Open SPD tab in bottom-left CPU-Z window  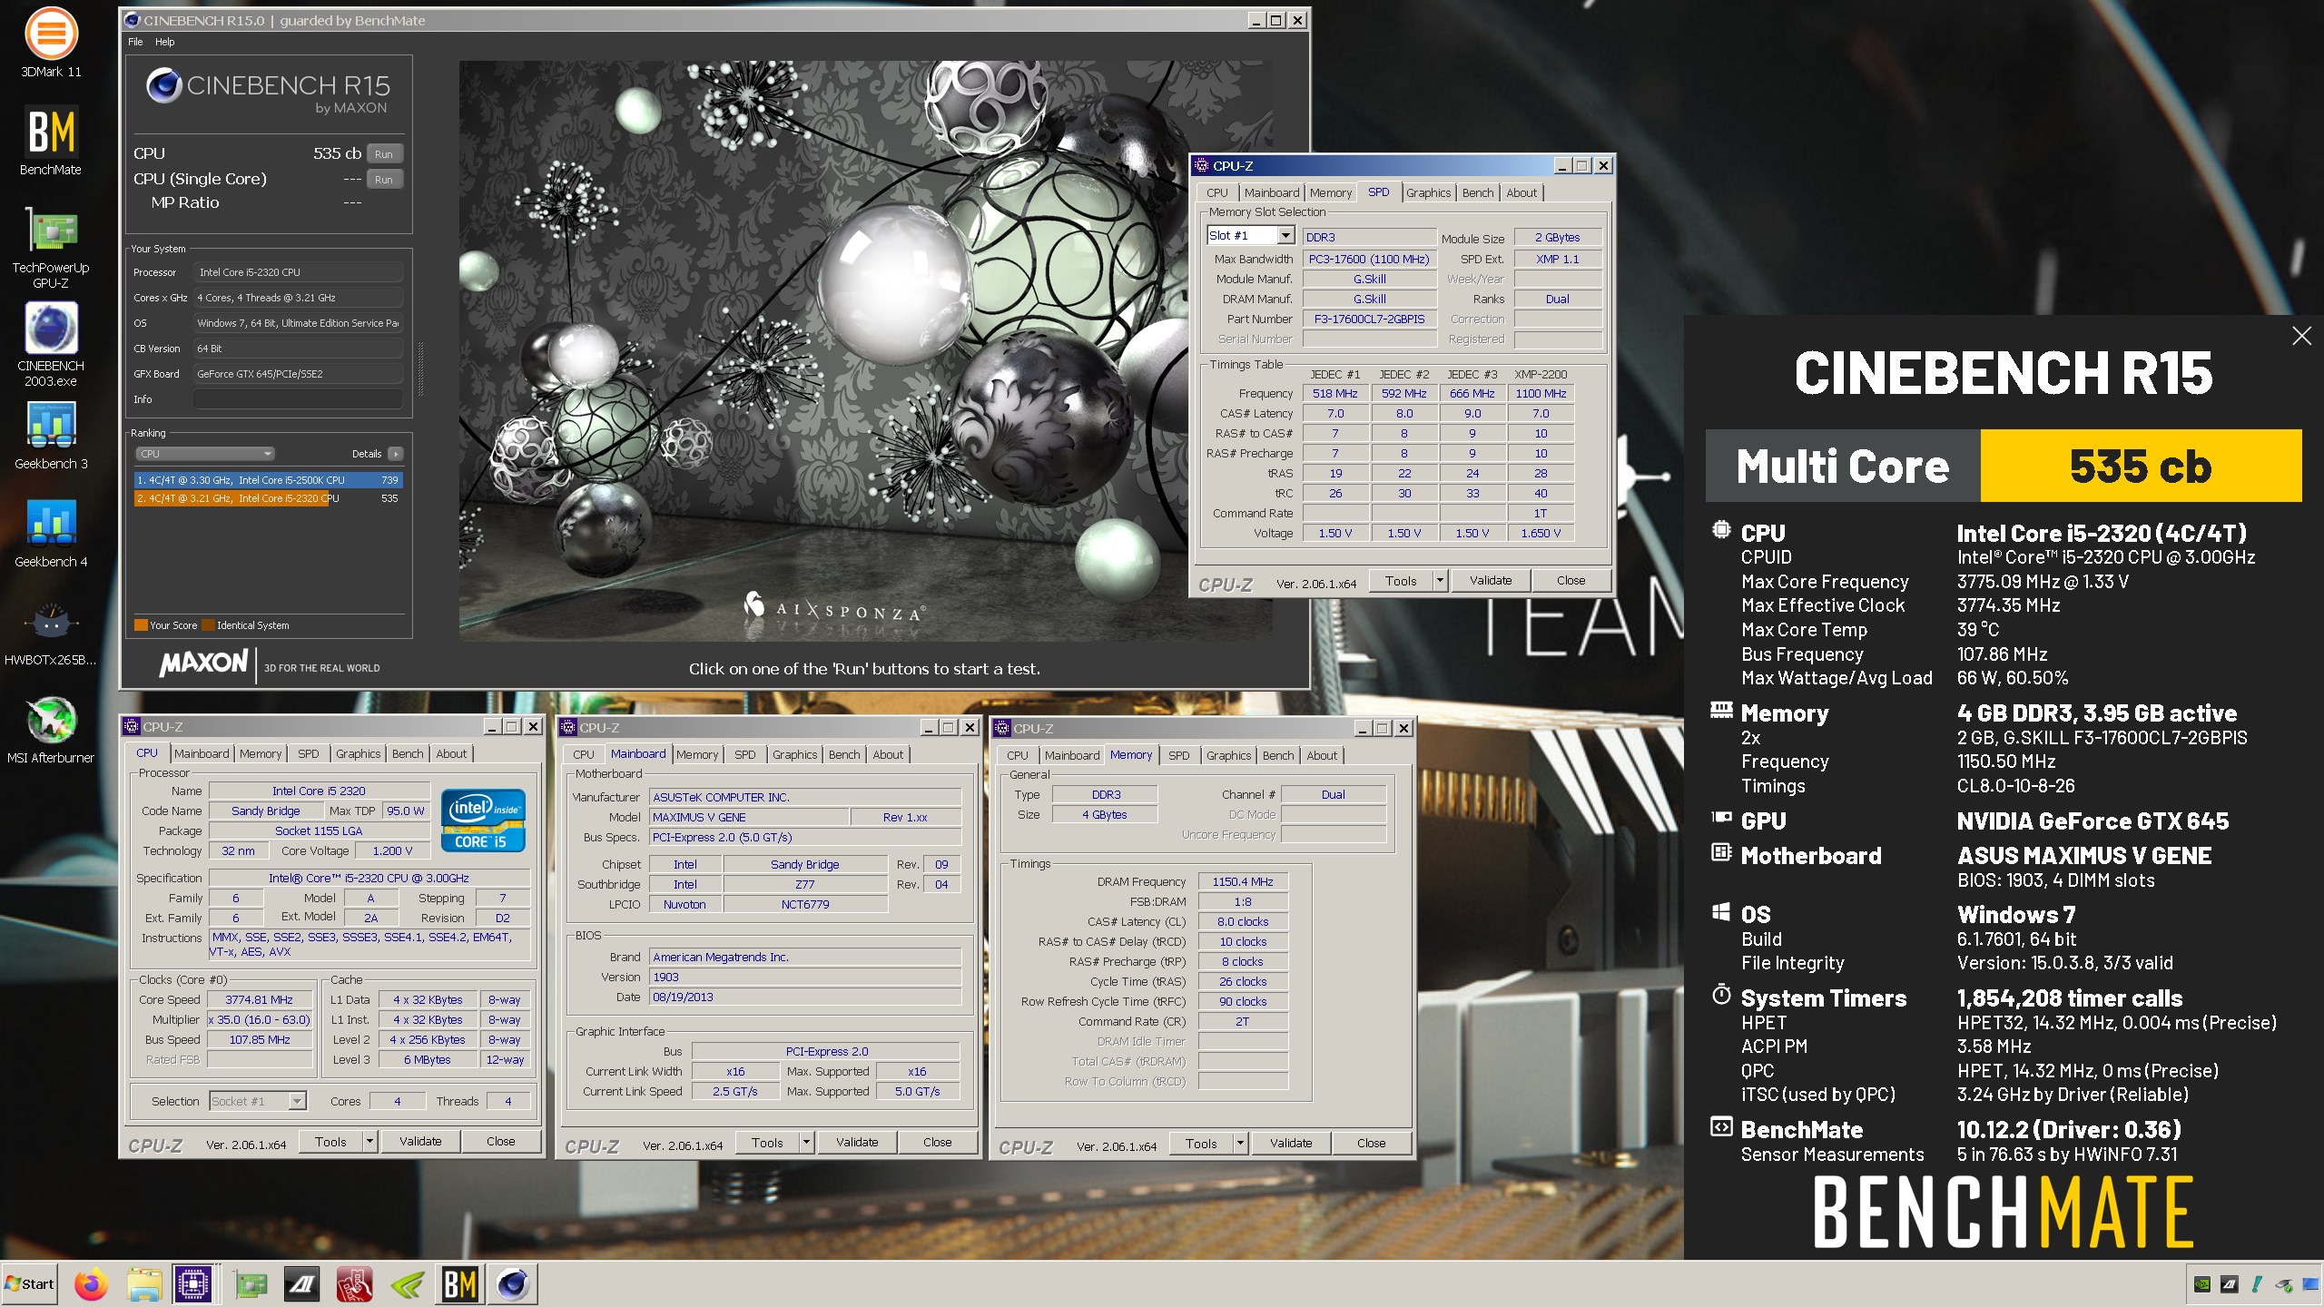[309, 754]
